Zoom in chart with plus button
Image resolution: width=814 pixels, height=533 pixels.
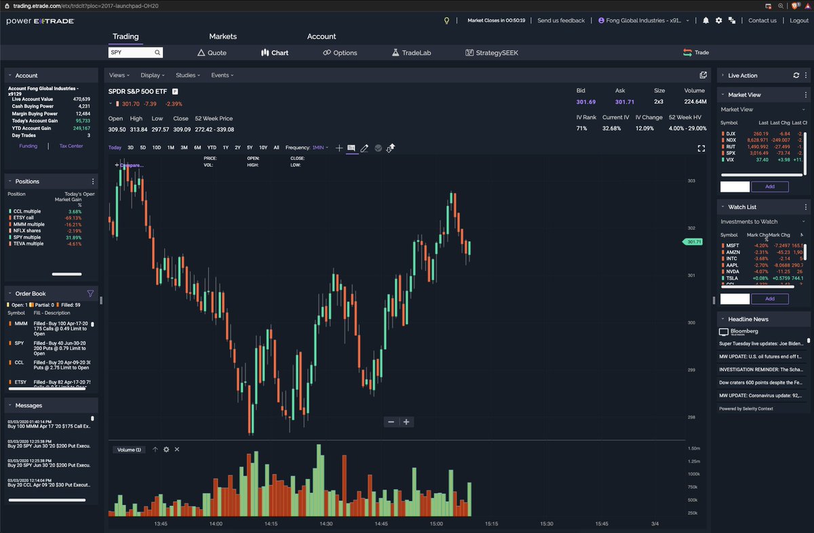(x=406, y=422)
